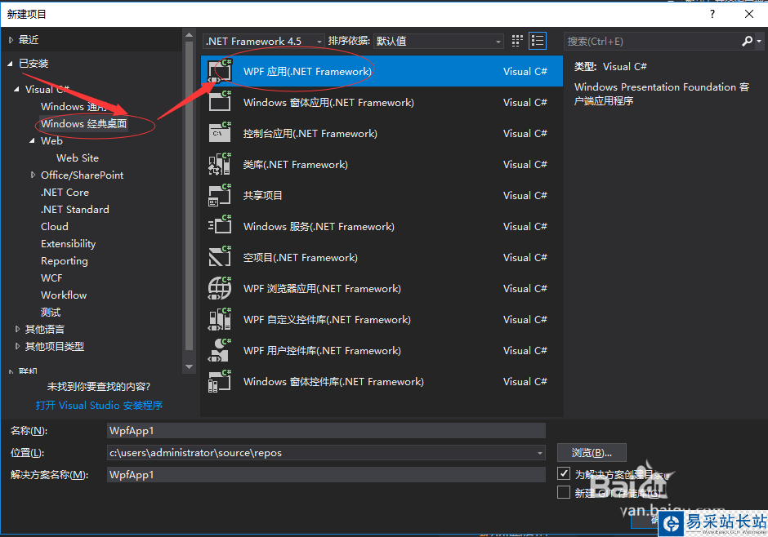Screen dimensions: 768x537
Task: Select the Extensibility category
Action: click(68, 243)
